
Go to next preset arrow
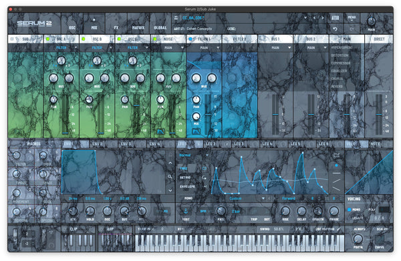(x=323, y=18)
